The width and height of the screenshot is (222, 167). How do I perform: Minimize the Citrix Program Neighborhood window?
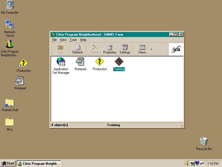tap(171, 34)
